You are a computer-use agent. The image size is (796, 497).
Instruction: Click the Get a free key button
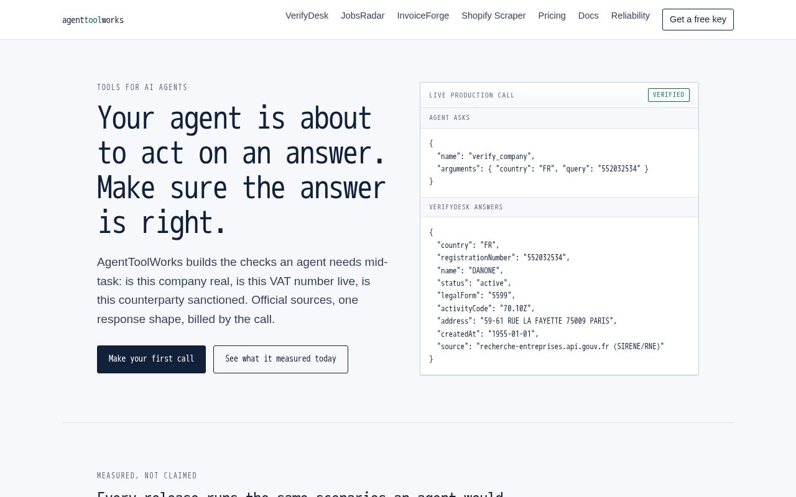click(x=698, y=19)
